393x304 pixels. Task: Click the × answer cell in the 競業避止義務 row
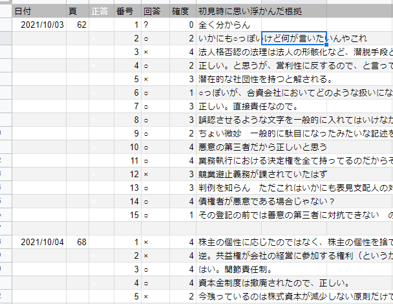point(155,174)
